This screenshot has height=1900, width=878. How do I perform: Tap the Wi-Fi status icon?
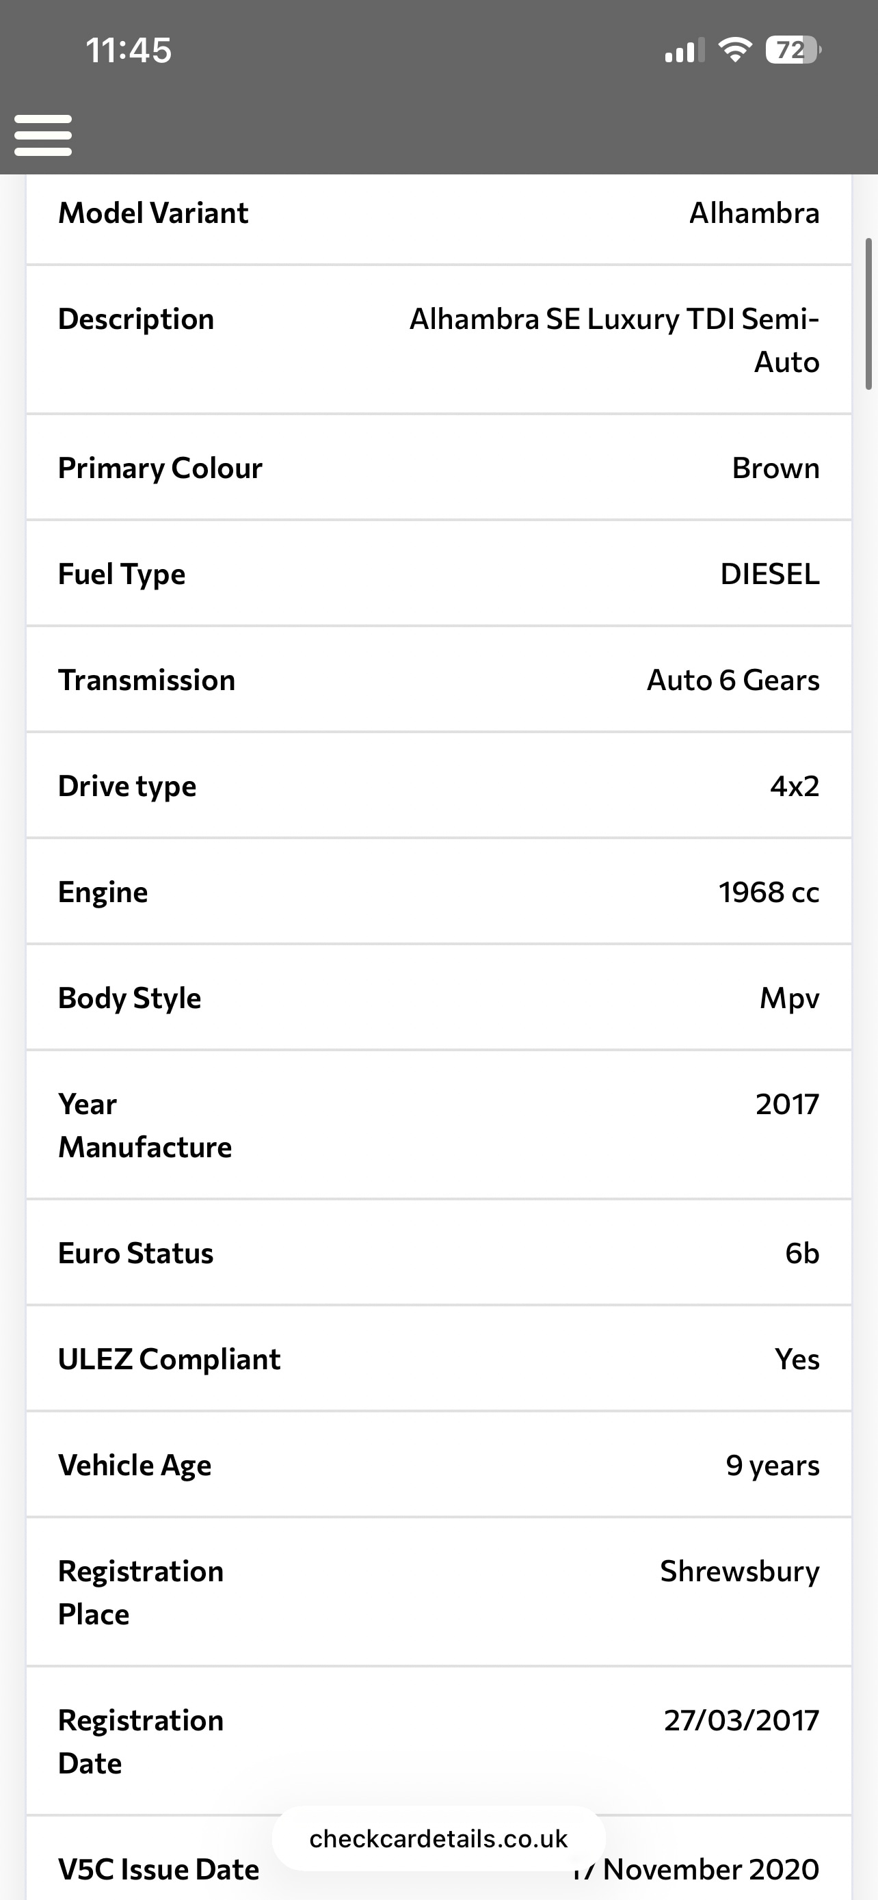pos(734,50)
